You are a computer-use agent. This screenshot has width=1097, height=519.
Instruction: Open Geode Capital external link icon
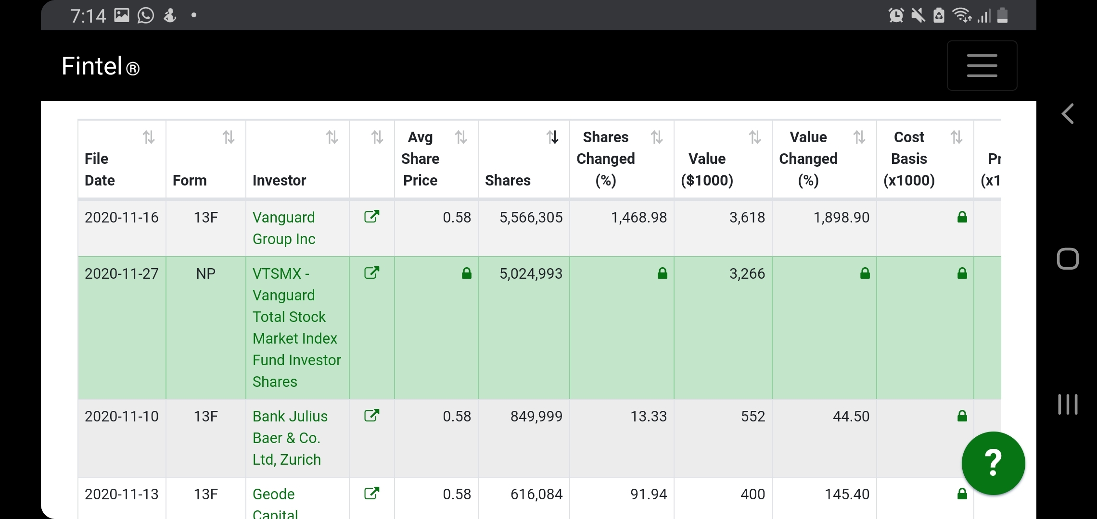371,493
